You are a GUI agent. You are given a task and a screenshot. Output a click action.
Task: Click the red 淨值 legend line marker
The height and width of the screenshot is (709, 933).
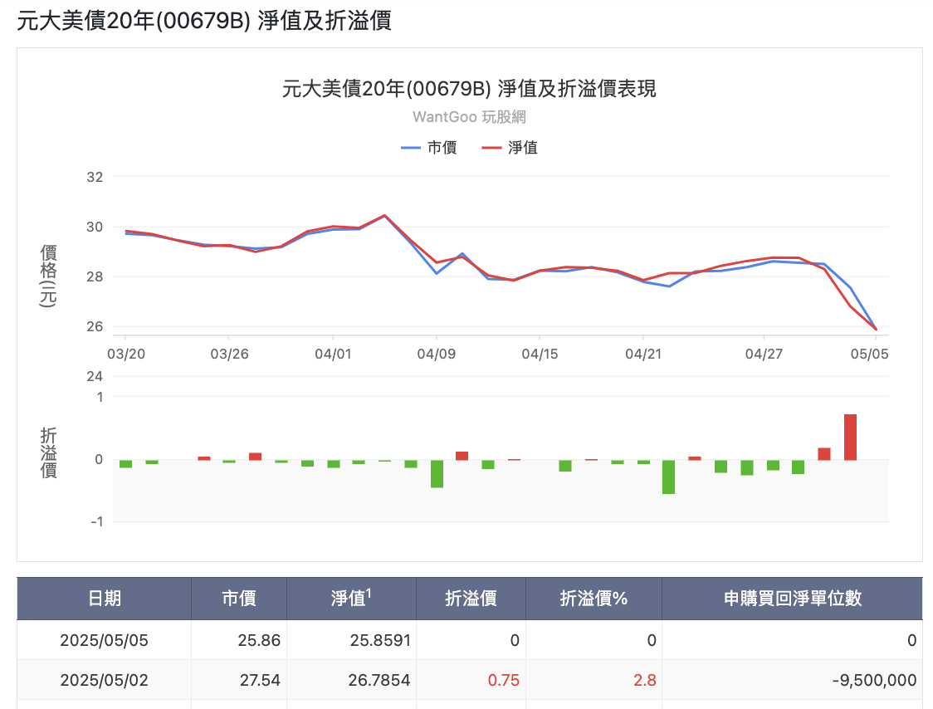pyautogui.click(x=491, y=148)
